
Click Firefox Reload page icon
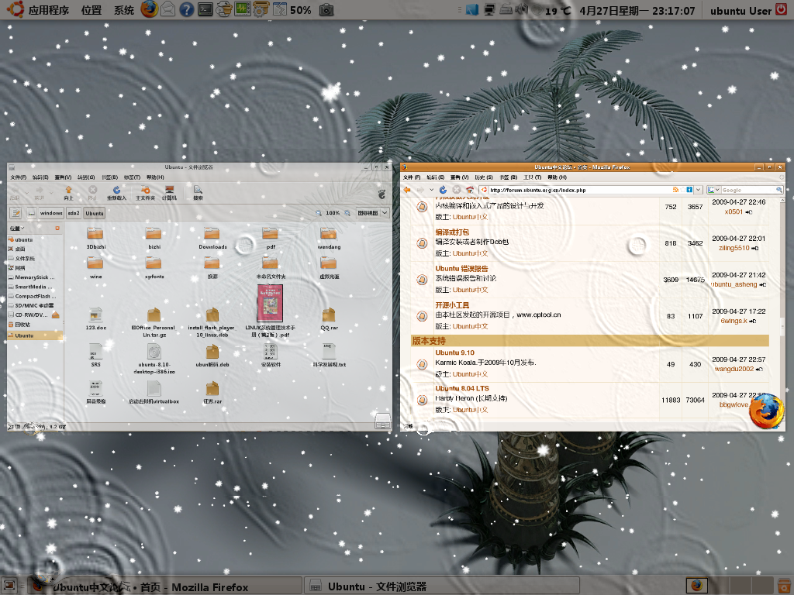click(443, 190)
